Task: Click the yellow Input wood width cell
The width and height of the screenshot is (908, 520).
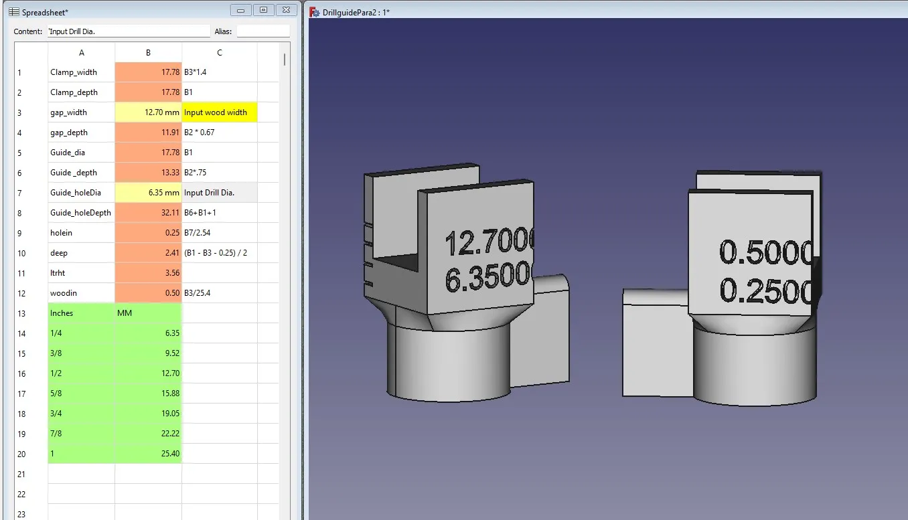Action: click(x=219, y=112)
